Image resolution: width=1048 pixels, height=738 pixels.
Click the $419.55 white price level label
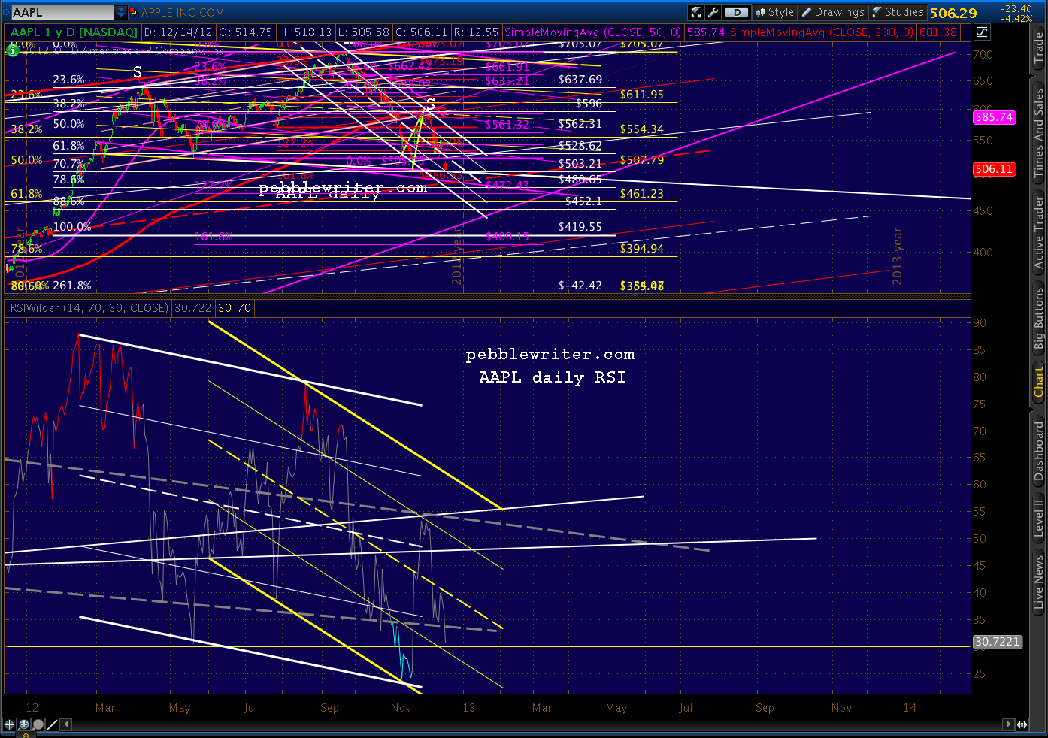[580, 226]
